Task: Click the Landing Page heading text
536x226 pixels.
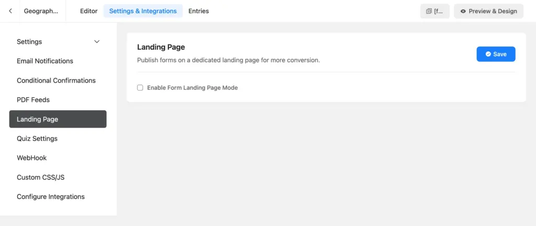Action: 161,47
